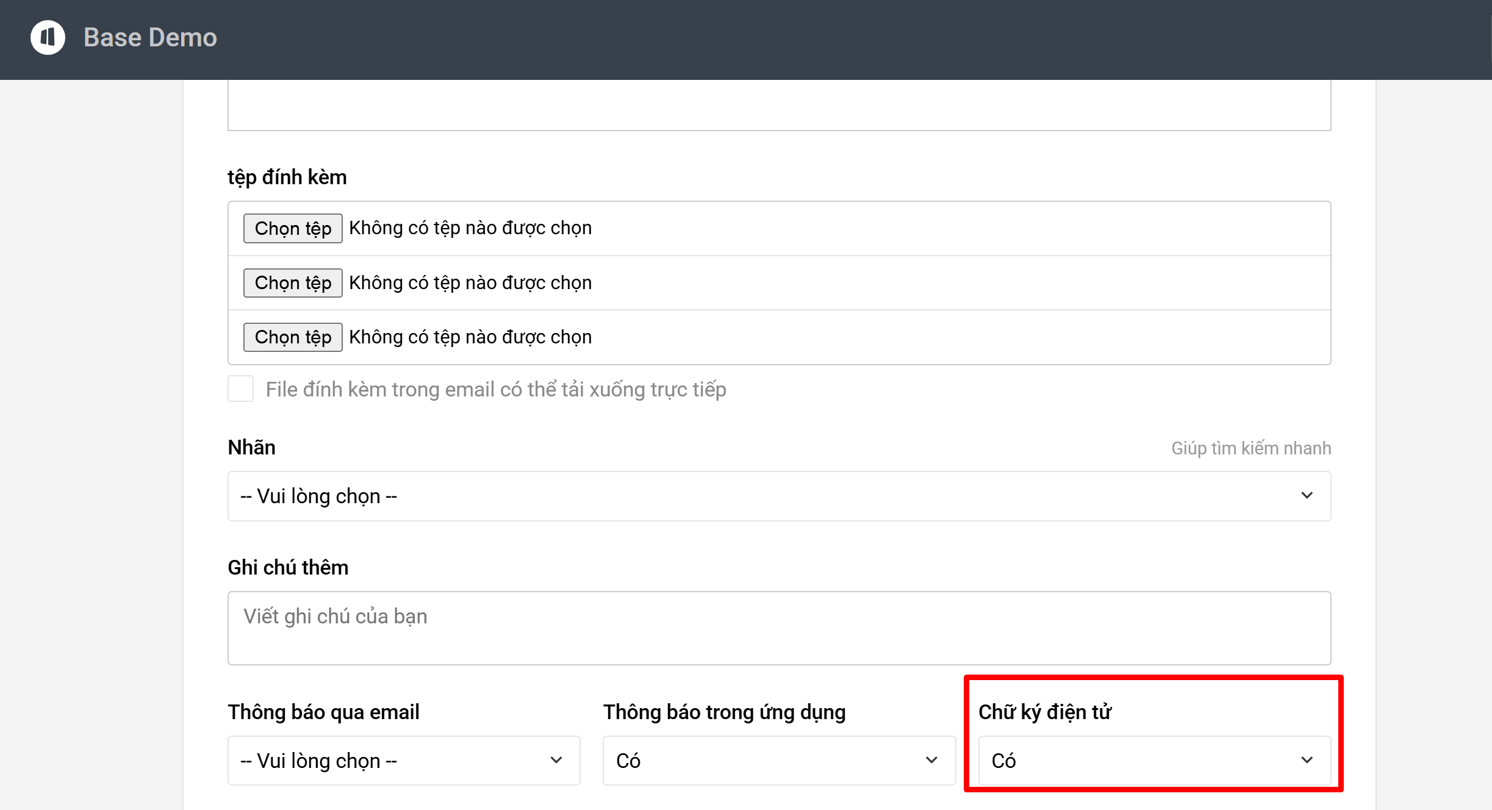Screen dimensions: 1492x810
Task: Focus the Ghi chú thêm textarea
Action: click(779, 628)
